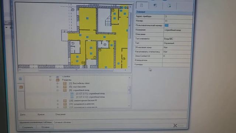Click the floor plan horizontal scrollbar thumb
The image size is (236, 133).
pos(76,70)
